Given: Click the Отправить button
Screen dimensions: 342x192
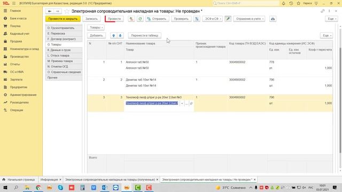Looking at the screenshot, I should pyautogui.click(x=157, y=19).
